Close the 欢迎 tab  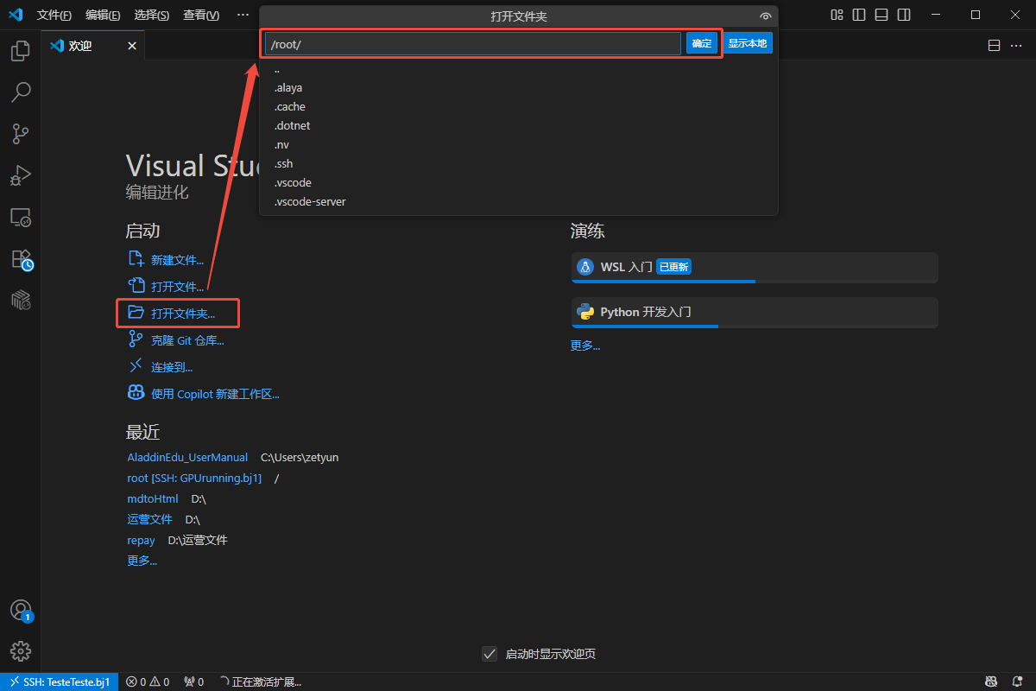[132, 46]
